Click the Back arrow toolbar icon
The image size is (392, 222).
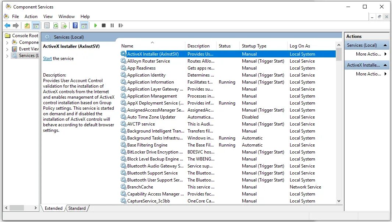[7, 25]
